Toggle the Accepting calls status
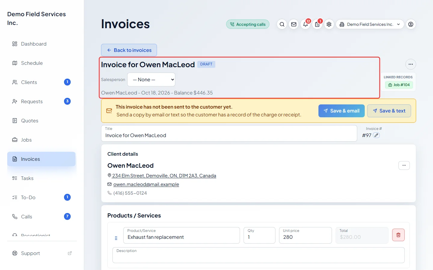The image size is (433, 270). pos(248,24)
